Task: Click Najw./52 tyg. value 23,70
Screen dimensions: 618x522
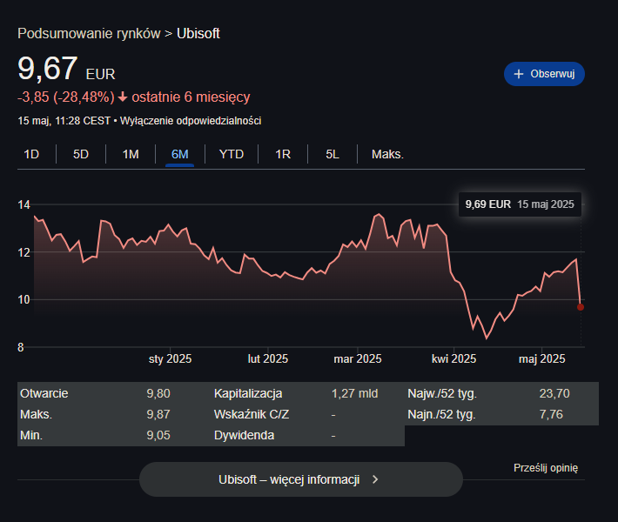Action: (x=554, y=393)
